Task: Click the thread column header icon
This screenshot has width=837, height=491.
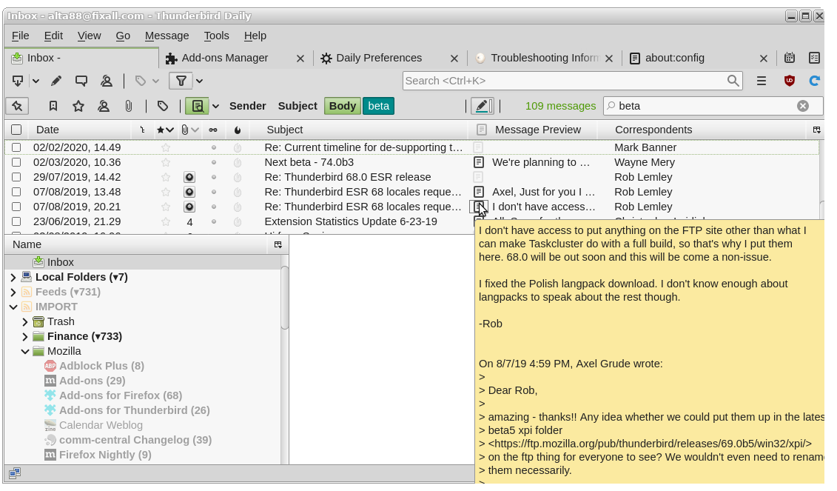Action: click(142, 130)
